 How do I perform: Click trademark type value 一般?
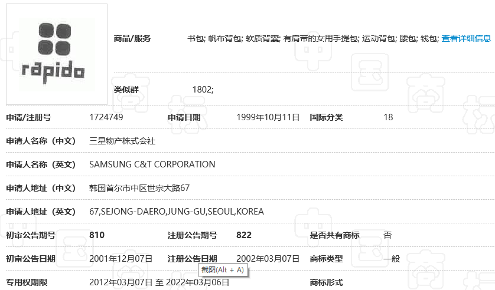392,259
